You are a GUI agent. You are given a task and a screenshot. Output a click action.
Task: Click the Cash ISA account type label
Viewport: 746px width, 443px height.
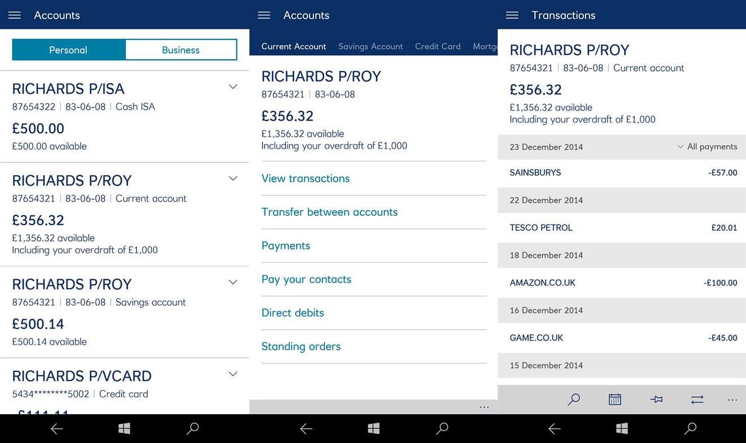coord(135,107)
